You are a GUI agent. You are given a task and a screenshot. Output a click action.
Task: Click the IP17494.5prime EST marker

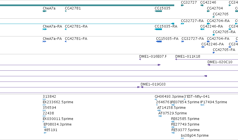click(202, 105)
